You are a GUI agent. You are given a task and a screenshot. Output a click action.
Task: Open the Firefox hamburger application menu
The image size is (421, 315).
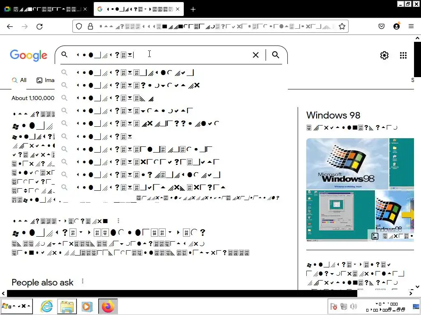(x=411, y=26)
